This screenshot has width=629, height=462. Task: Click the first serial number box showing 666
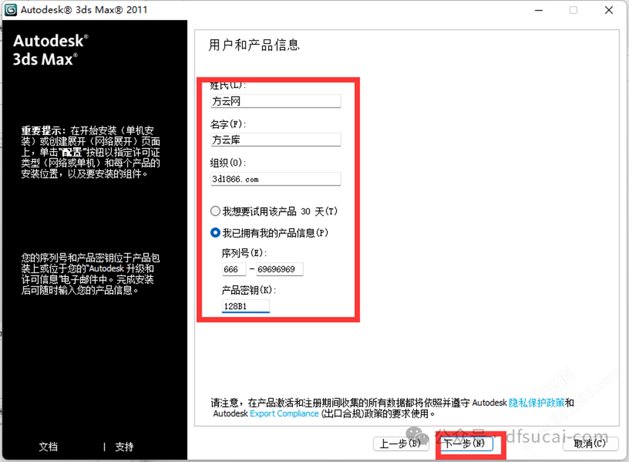[x=234, y=269]
